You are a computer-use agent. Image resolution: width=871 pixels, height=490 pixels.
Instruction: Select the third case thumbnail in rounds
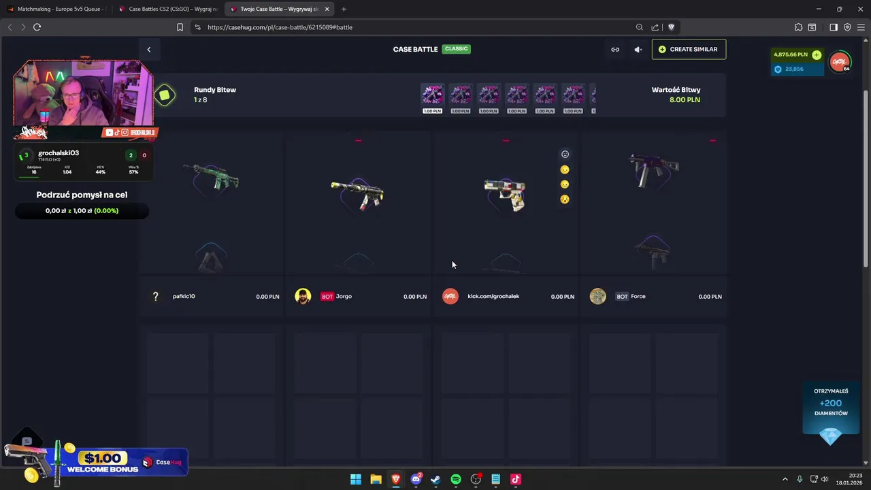[489, 98]
